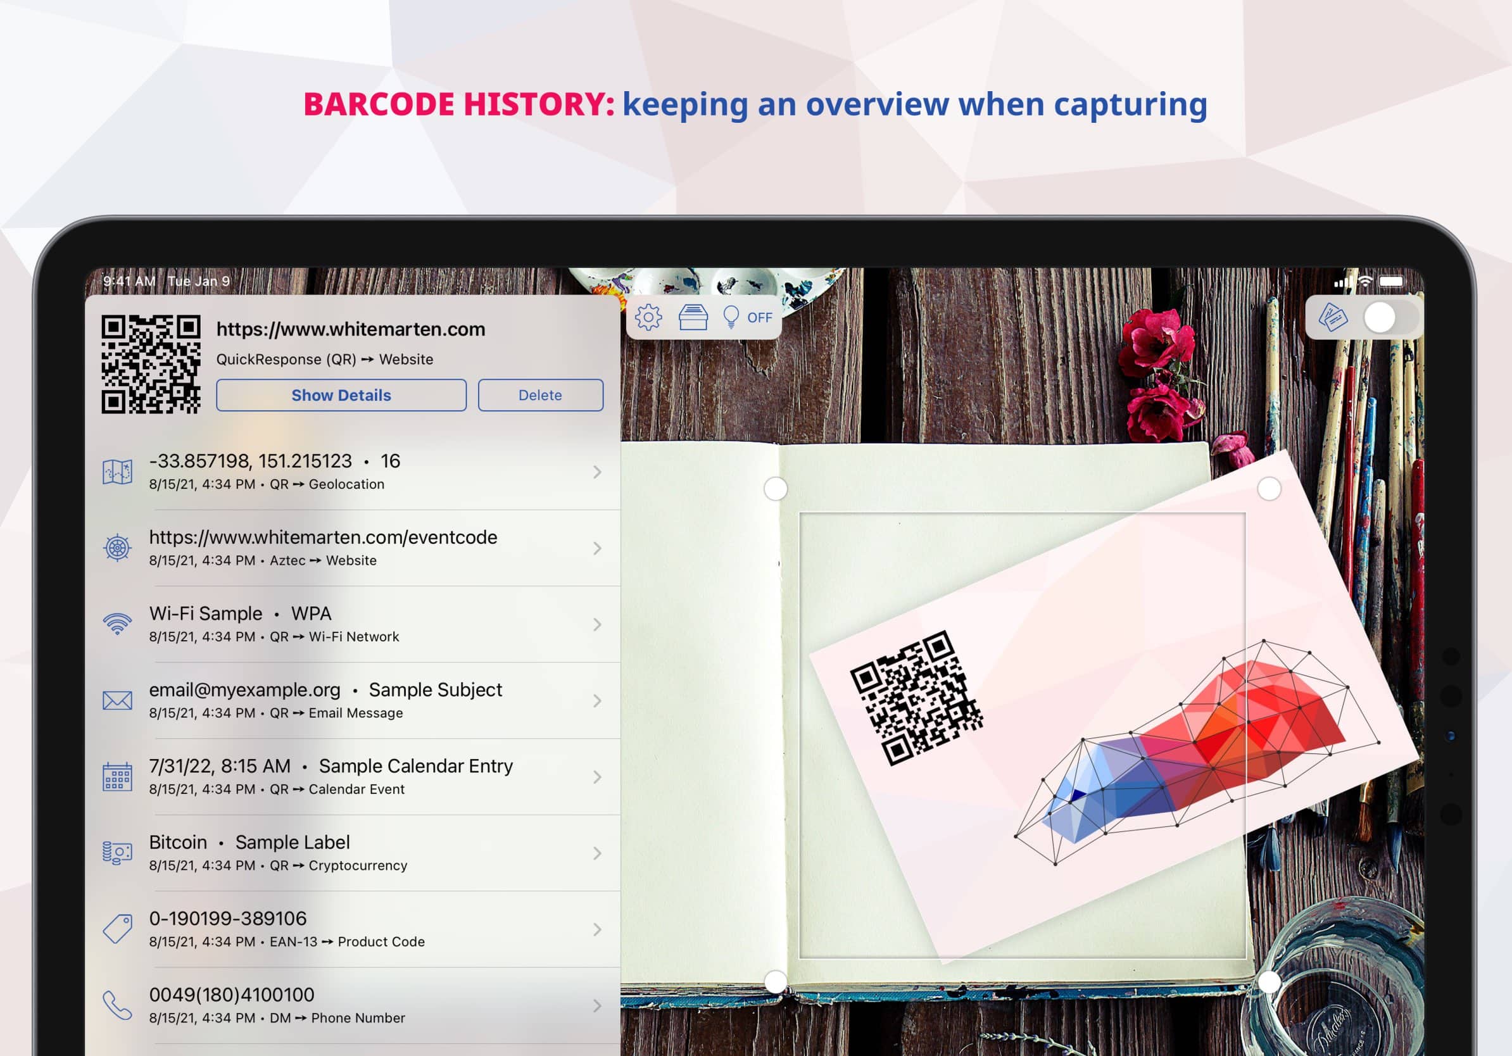Click 'QuickResponse (QR) → Website' subtitle

point(325,360)
